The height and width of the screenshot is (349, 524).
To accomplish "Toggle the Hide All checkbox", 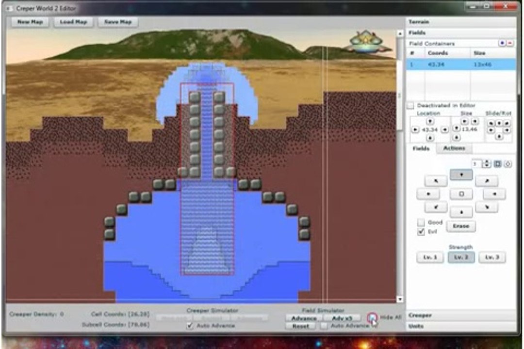I will tap(372, 317).
